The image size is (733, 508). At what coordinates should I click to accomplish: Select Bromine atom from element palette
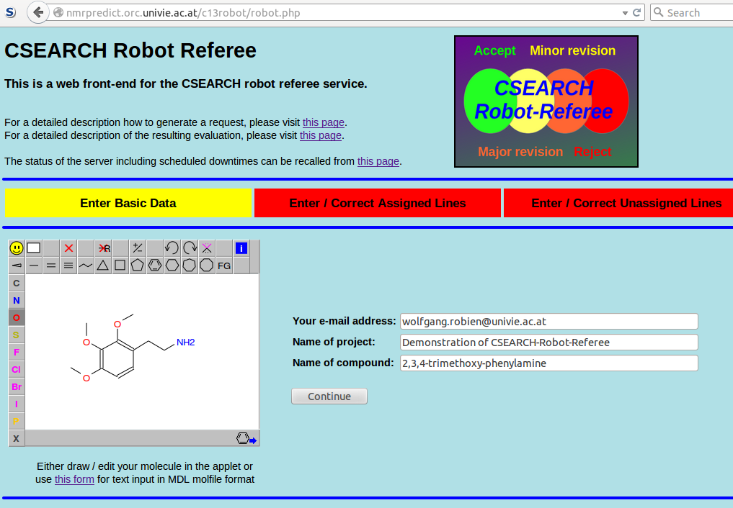point(17,386)
